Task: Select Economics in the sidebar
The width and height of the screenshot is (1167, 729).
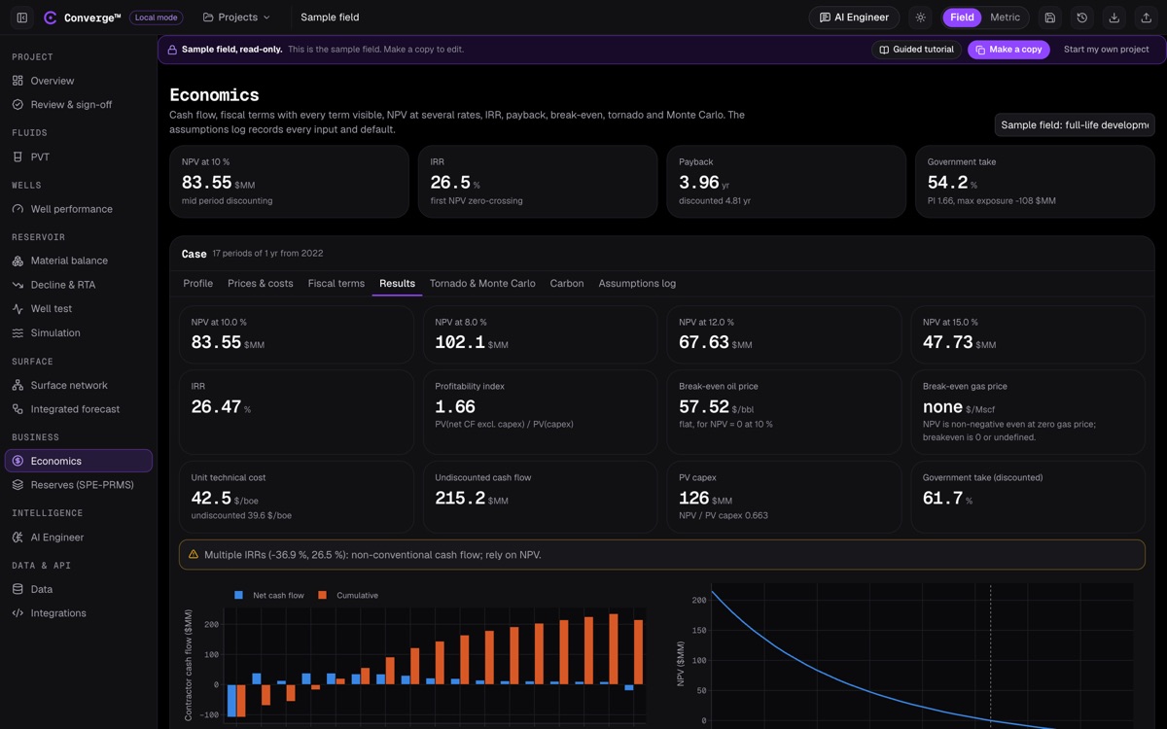Action: tap(79, 461)
